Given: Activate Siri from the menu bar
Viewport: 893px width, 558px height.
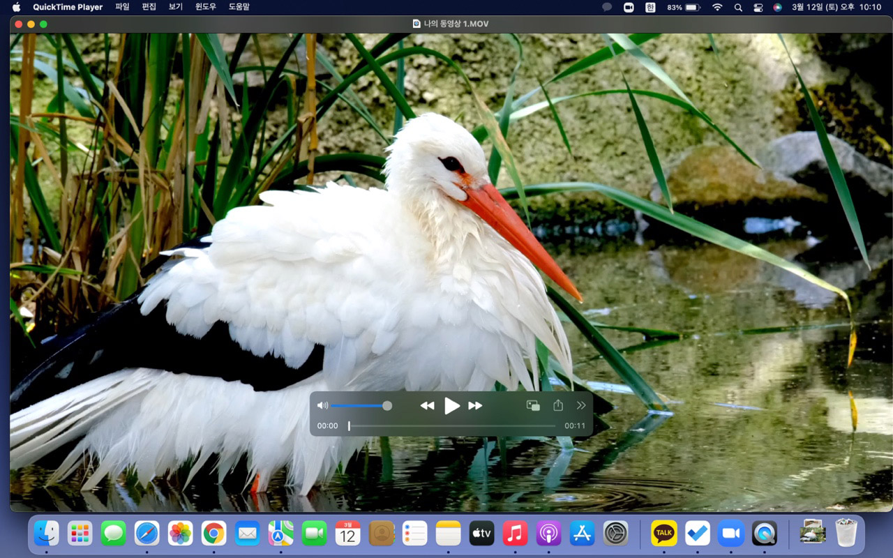Looking at the screenshot, I should pyautogui.click(x=777, y=7).
